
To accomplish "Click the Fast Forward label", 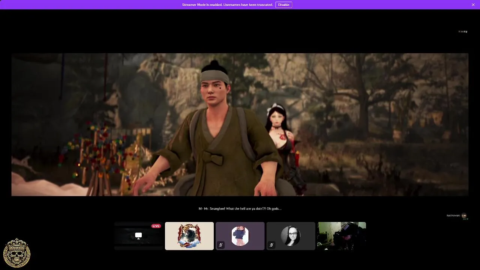I will pyautogui.click(x=453, y=216).
